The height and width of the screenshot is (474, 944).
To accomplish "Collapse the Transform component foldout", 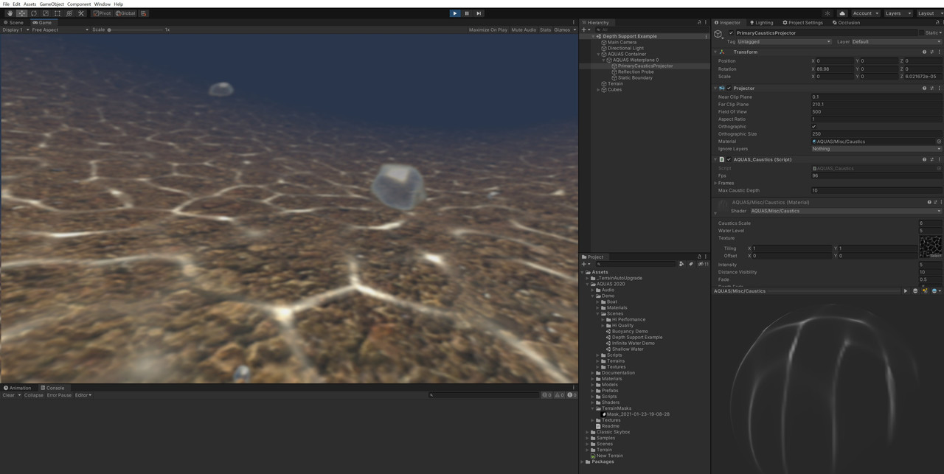I will [715, 52].
